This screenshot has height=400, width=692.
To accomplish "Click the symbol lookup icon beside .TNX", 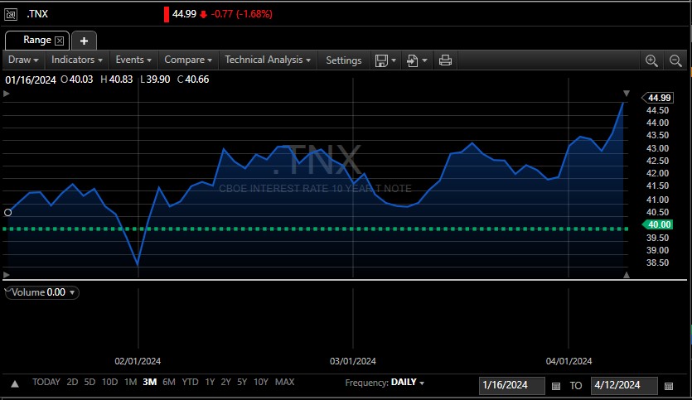I will (x=11, y=14).
